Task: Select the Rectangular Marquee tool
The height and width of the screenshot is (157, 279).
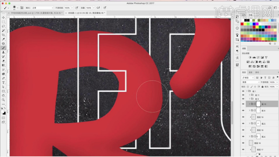Action: 3,22
